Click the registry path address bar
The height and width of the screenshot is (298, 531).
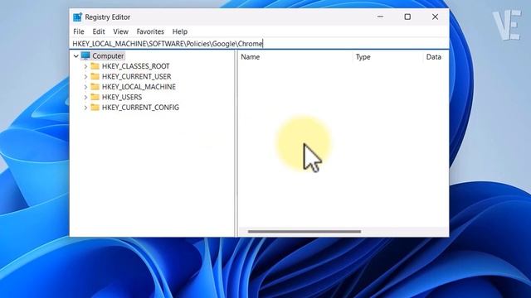pyautogui.click(x=259, y=44)
